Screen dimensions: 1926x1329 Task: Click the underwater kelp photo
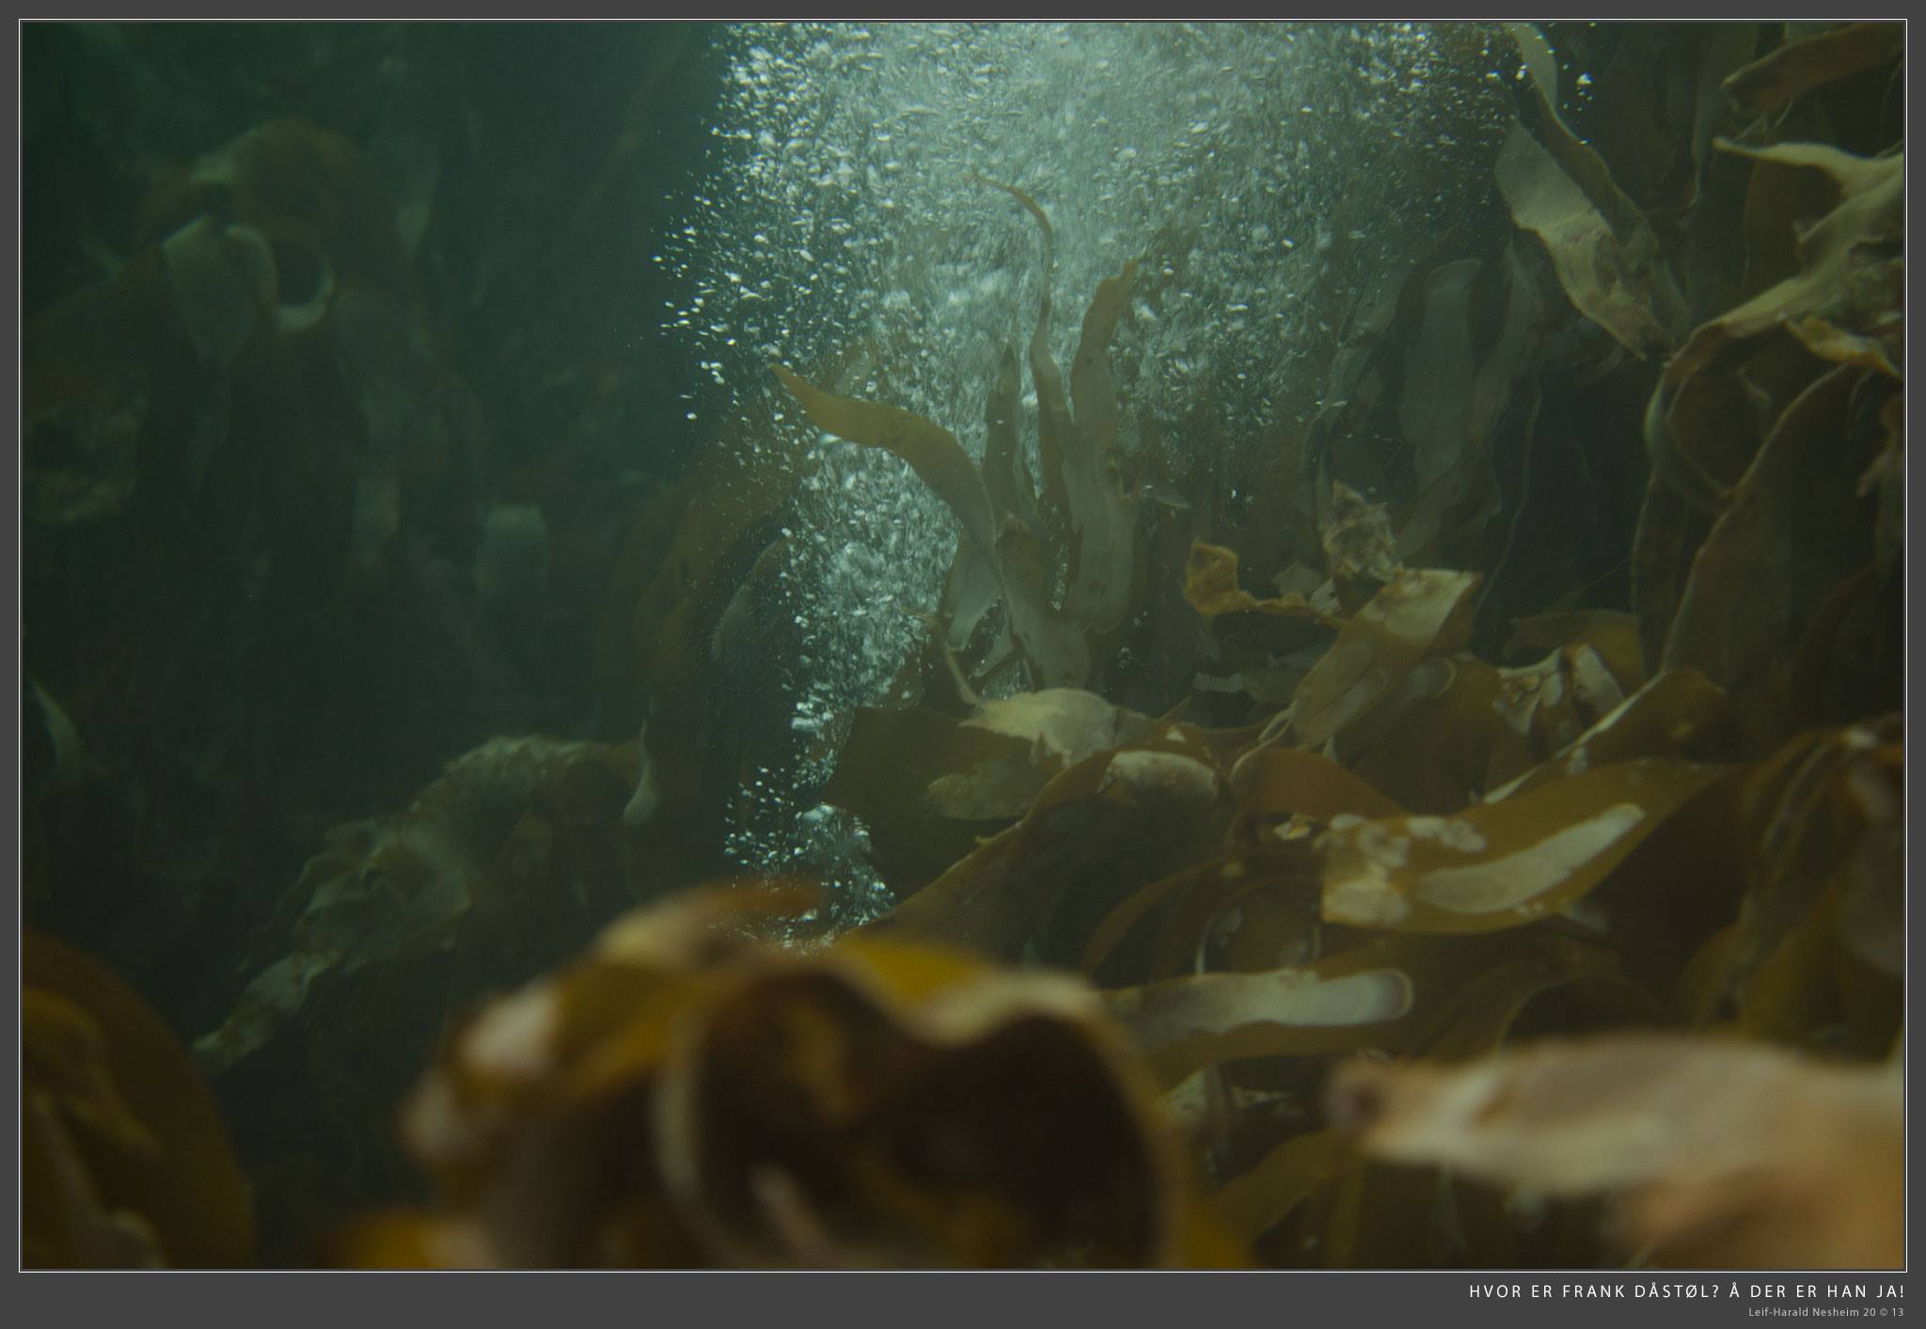coord(963,645)
